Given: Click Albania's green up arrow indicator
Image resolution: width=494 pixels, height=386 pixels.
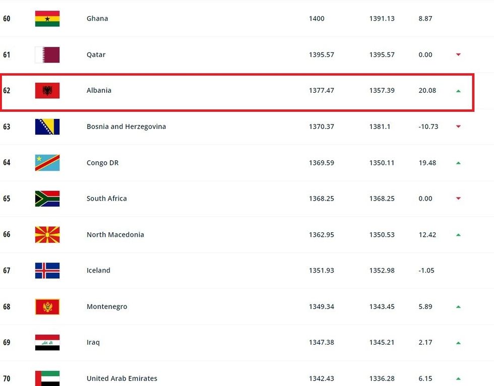Looking at the screenshot, I should click(458, 91).
